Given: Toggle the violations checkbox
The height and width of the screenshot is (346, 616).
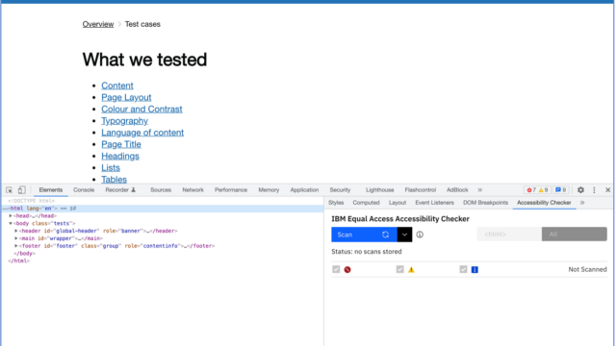Looking at the screenshot, I should click(336, 269).
